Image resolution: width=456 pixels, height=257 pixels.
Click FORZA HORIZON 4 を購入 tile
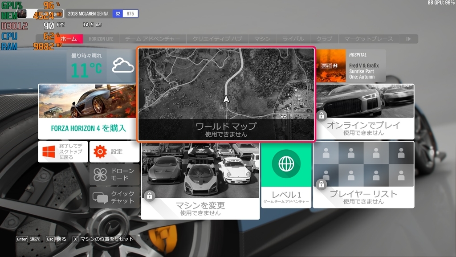click(x=87, y=112)
